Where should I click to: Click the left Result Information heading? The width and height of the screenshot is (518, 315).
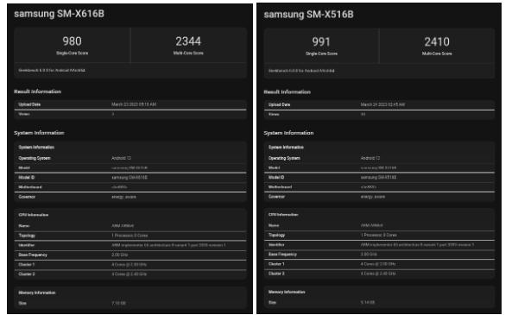point(38,91)
